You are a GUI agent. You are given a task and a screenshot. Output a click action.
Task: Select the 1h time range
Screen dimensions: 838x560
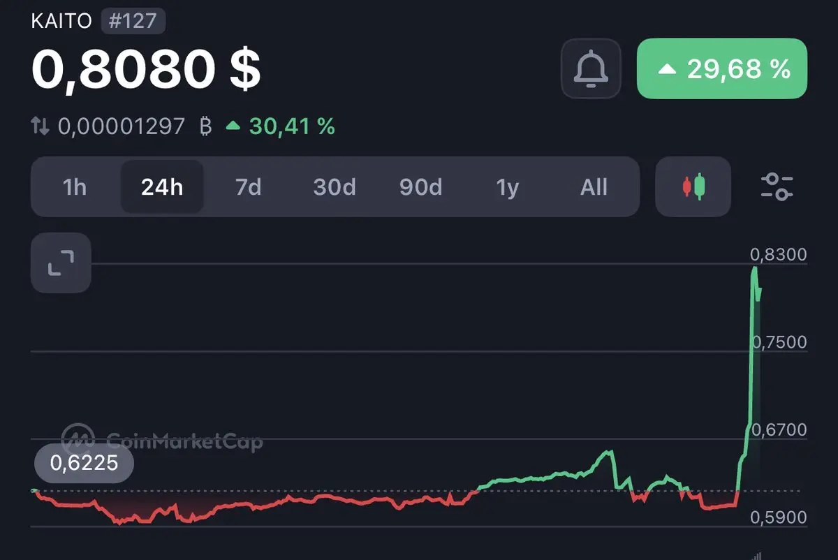[75, 187]
